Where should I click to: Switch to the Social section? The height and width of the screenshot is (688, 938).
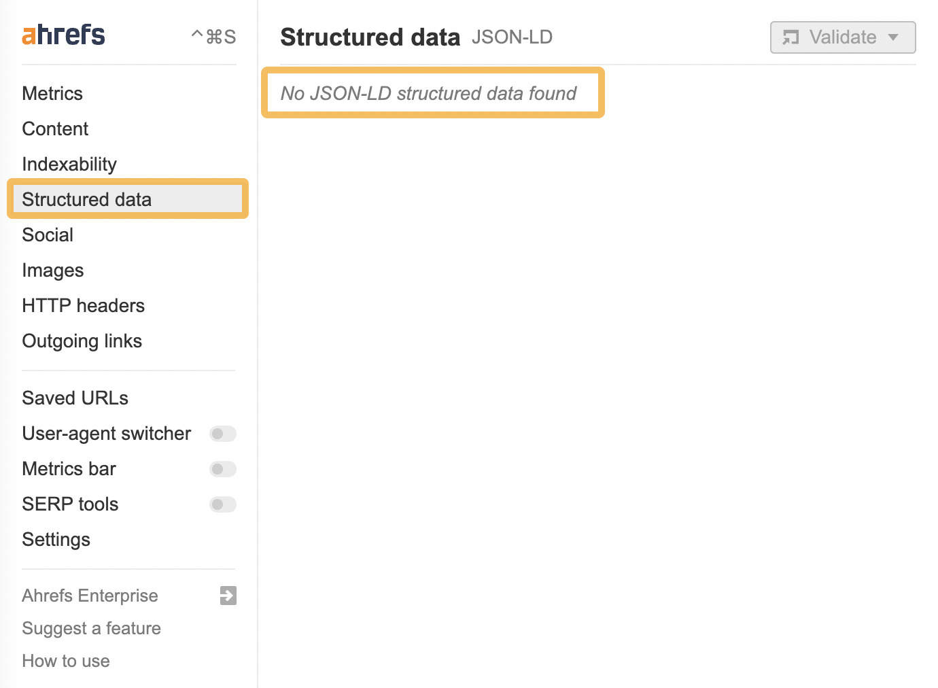(x=47, y=235)
